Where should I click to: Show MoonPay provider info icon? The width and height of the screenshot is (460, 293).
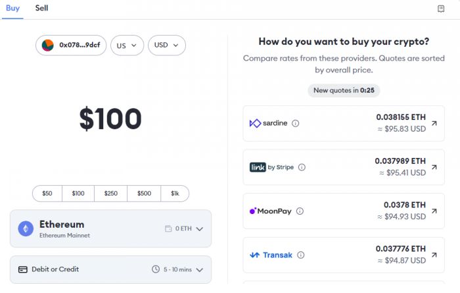(300, 211)
